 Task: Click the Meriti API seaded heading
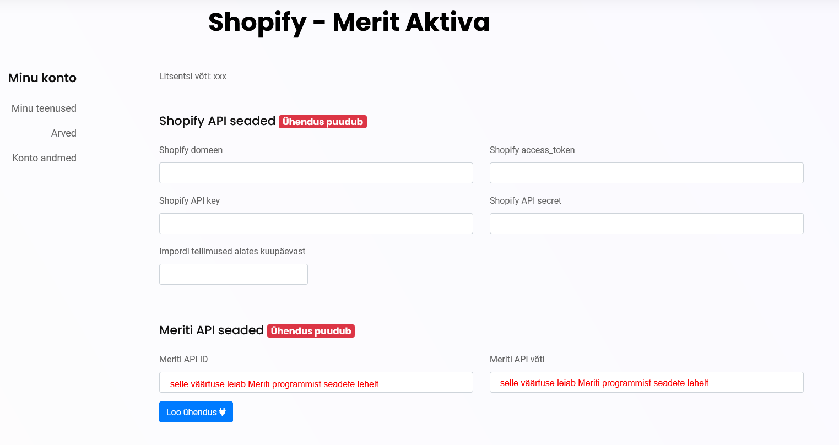point(212,330)
